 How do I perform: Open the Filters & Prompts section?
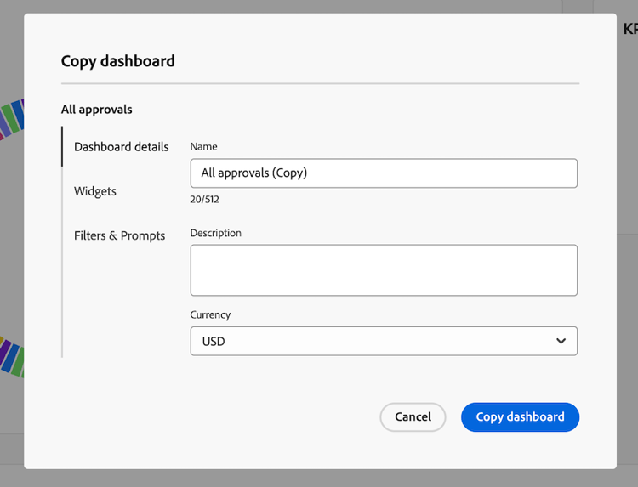120,235
